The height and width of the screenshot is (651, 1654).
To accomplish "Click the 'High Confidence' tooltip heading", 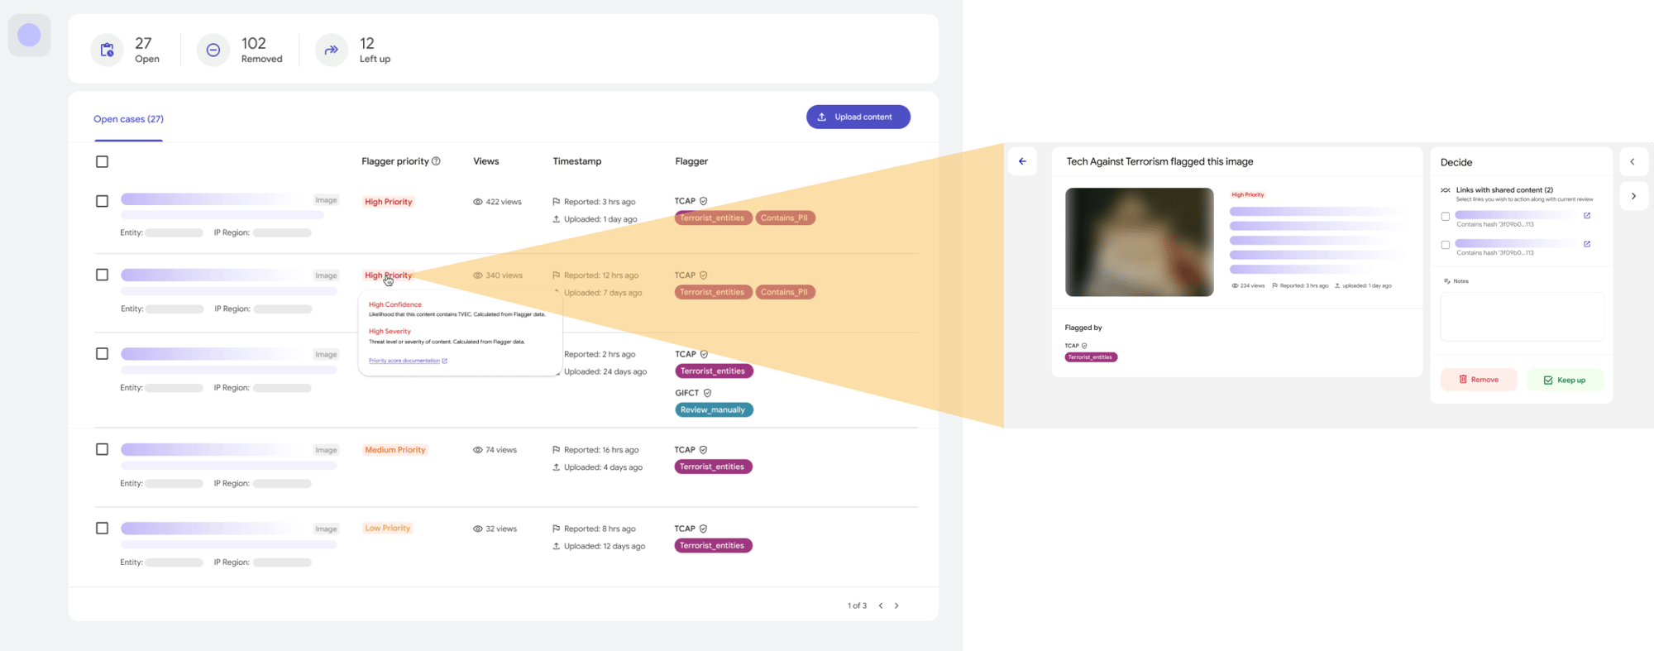I will point(395,304).
